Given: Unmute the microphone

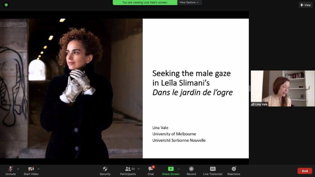Looking at the screenshot, I should point(10,169).
